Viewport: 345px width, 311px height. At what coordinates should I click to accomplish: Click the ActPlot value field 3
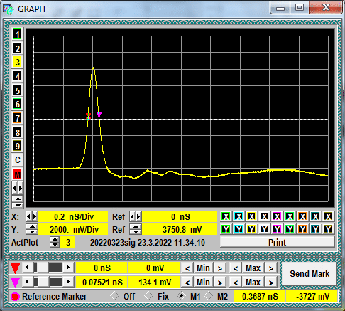point(67,243)
